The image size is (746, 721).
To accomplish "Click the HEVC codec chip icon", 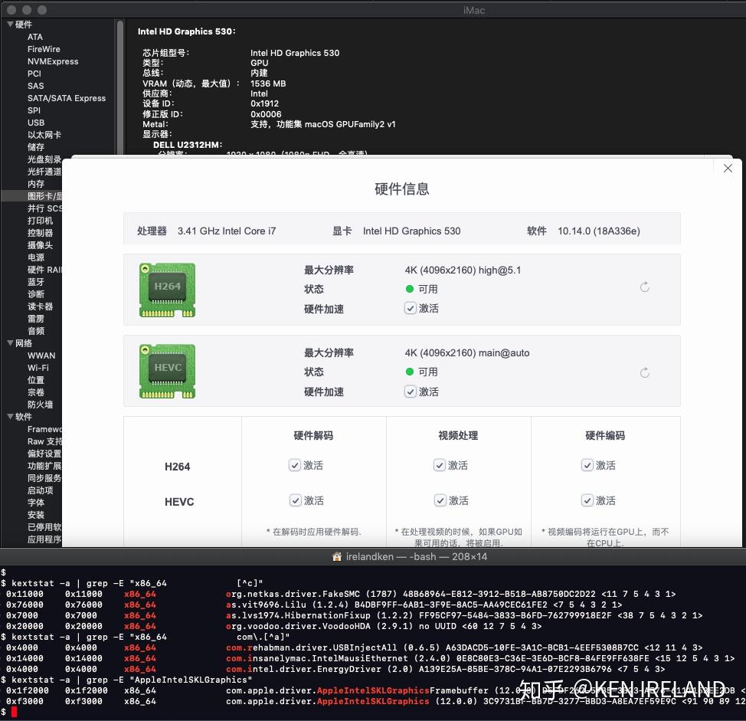I will (167, 370).
